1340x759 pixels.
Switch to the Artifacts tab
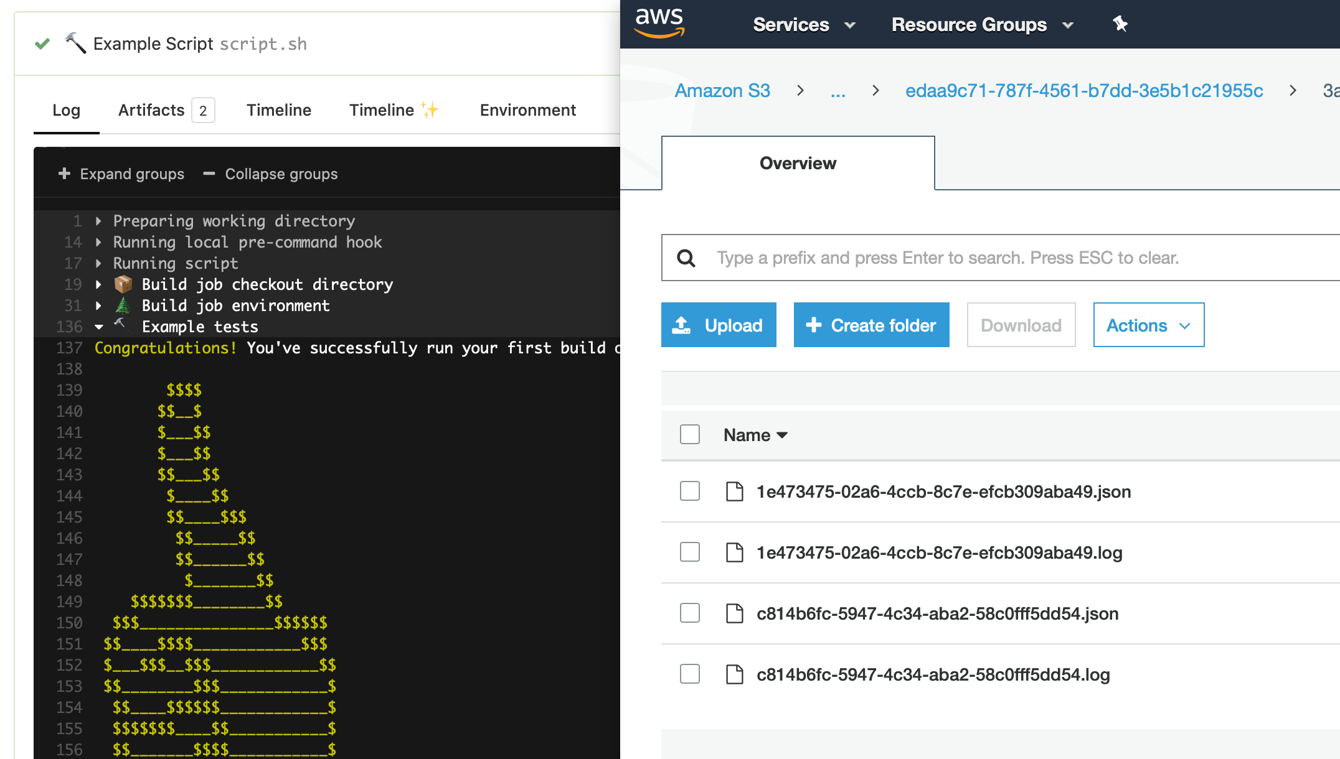[x=151, y=110]
